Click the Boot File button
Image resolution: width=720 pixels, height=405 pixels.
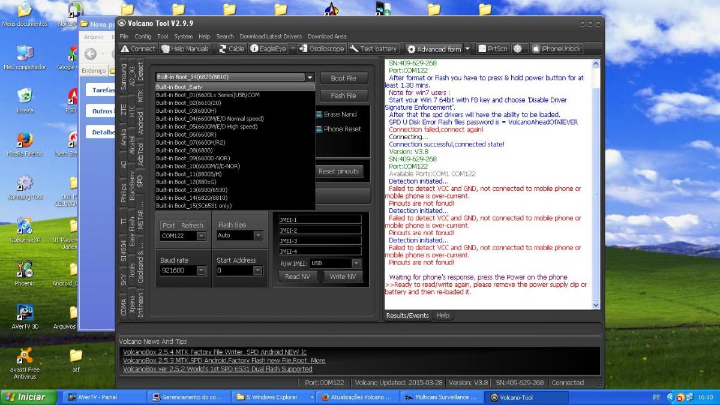pos(343,78)
